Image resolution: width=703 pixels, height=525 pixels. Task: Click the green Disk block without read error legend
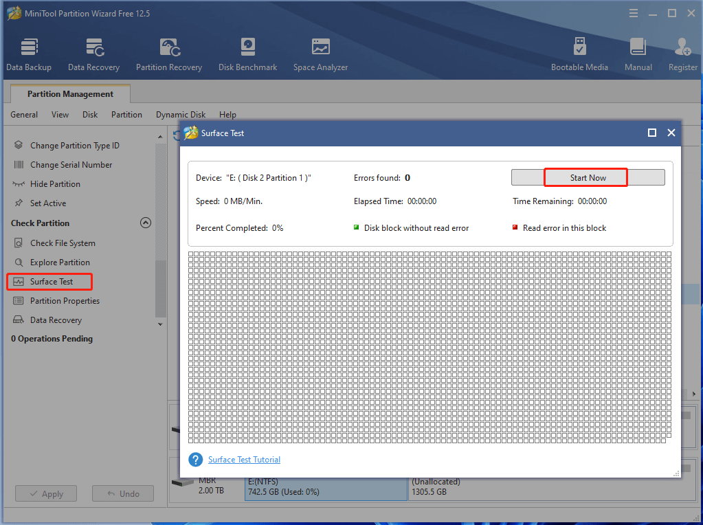411,227
